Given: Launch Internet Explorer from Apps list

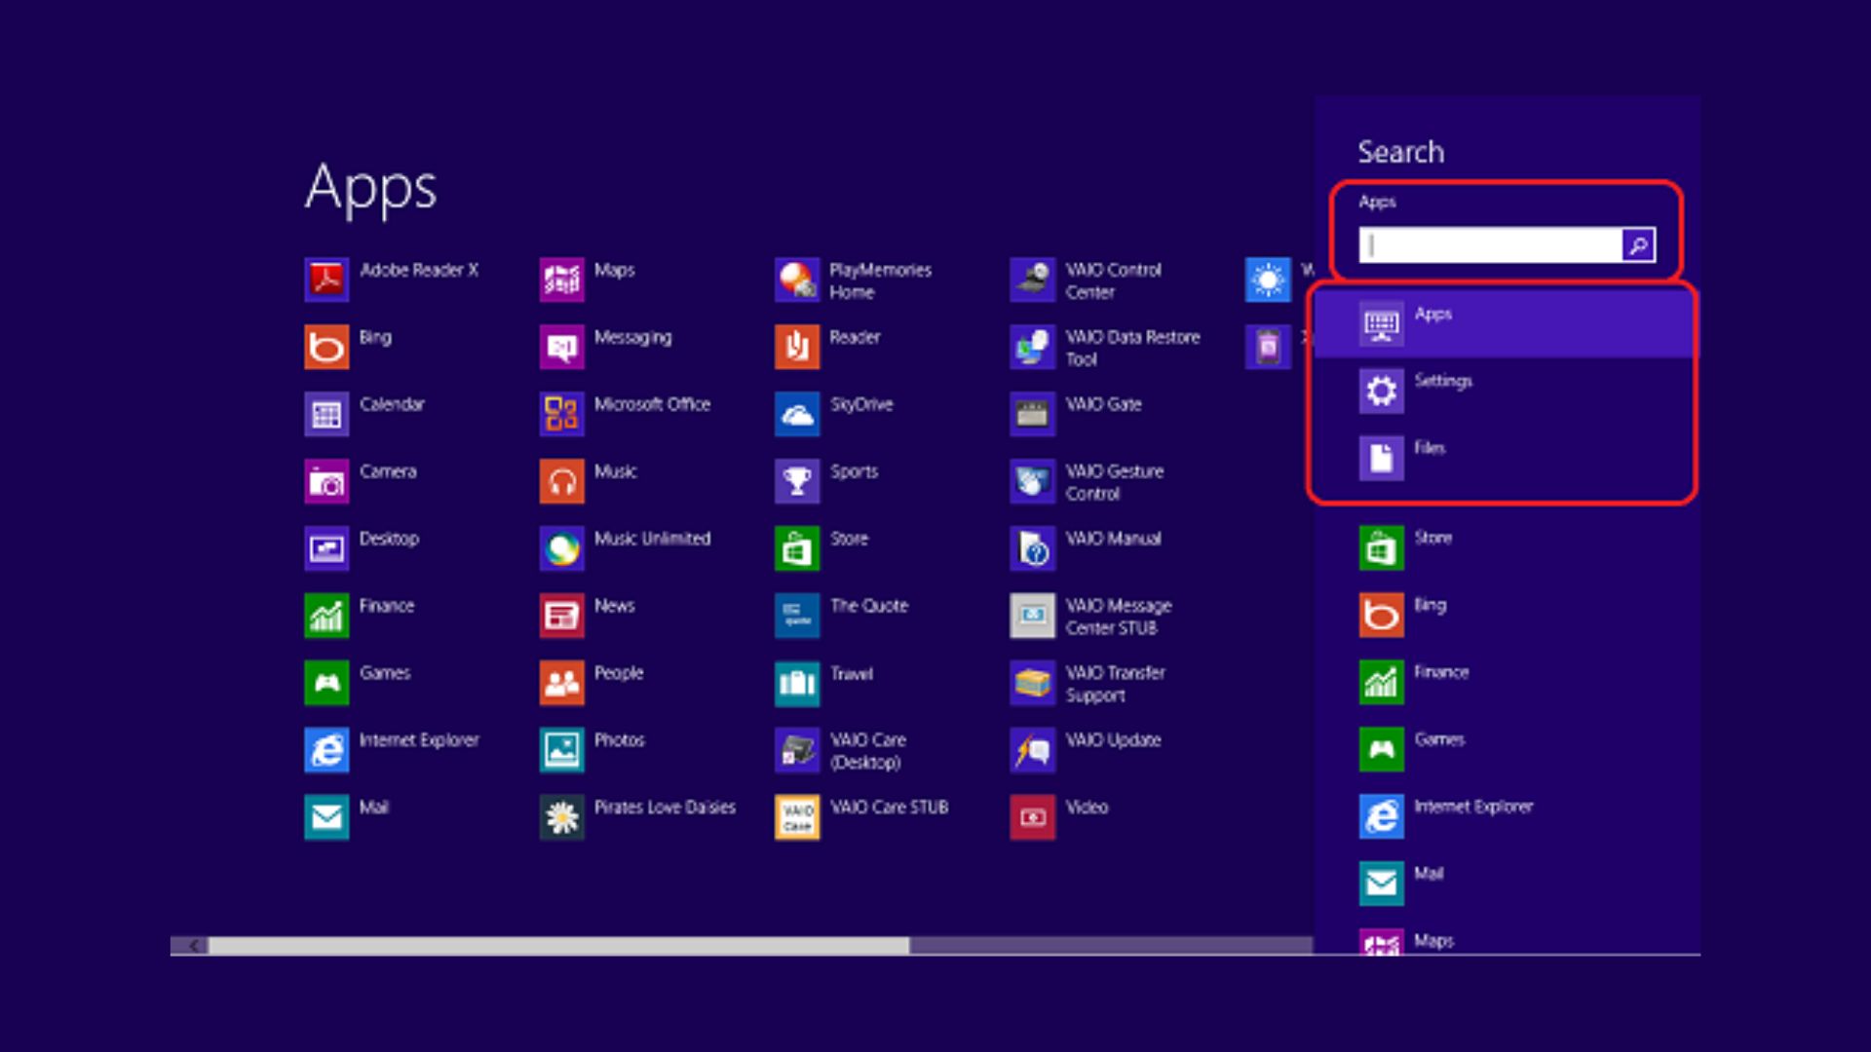Looking at the screenshot, I should [326, 750].
